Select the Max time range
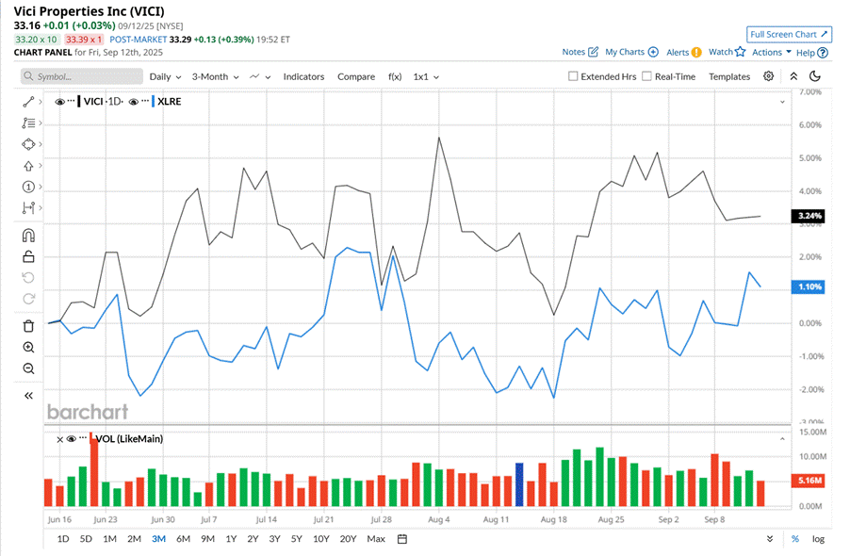850x556 pixels. [376, 539]
